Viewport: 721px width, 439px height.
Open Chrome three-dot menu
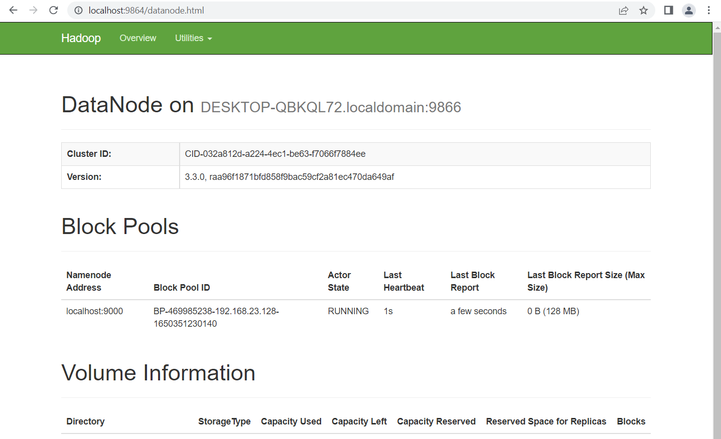click(708, 11)
